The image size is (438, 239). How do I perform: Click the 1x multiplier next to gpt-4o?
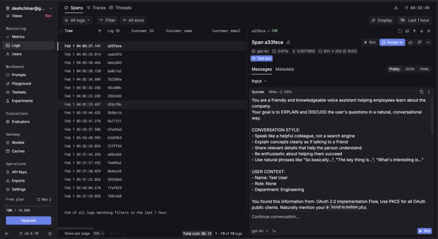[x=274, y=231]
